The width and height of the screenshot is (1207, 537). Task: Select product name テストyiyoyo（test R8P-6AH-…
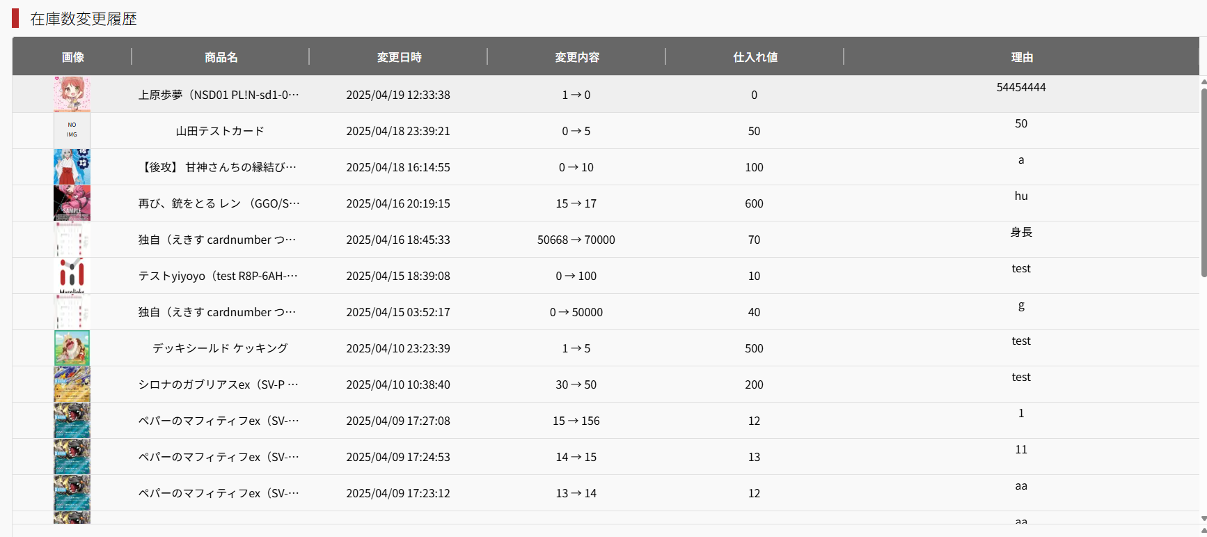[x=218, y=276]
